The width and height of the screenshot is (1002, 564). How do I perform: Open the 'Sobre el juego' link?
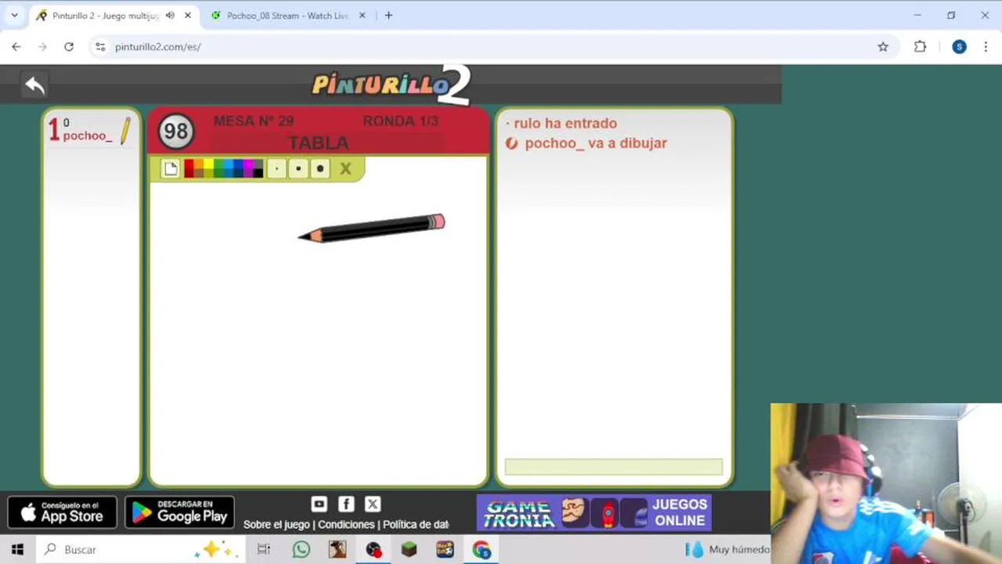[x=276, y=524]
